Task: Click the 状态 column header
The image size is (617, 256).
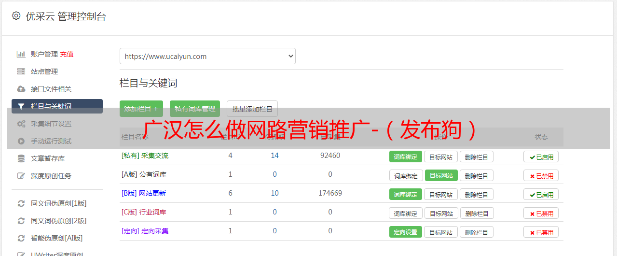Action: pos(541,137)
